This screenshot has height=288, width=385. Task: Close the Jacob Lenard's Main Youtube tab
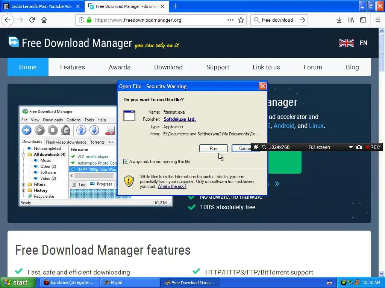tap(78, 6)
